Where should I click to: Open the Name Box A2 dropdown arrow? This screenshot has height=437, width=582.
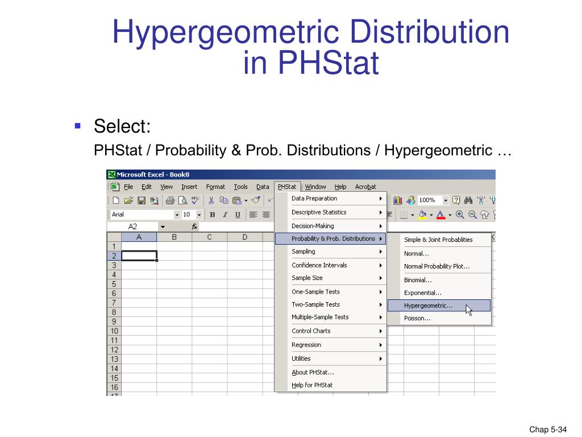[163, 226]
